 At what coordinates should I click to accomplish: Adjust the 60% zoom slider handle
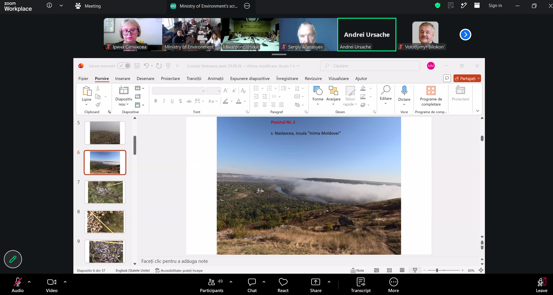point(437,270)
